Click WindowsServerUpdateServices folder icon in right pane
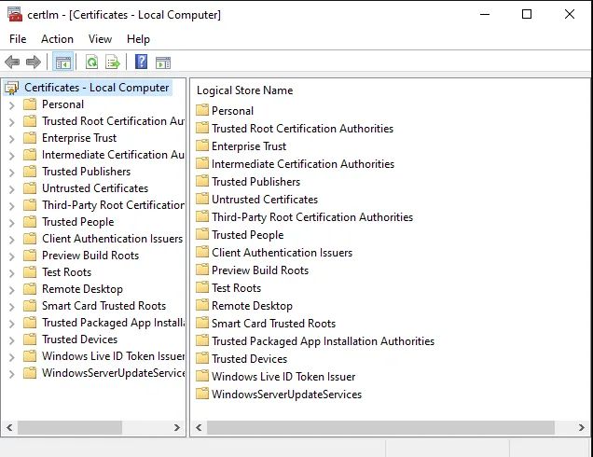 [x=202, y=394]
